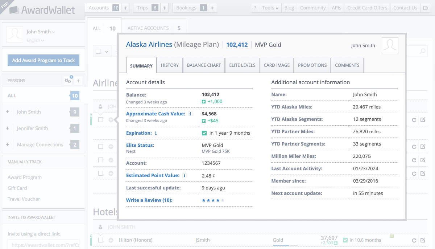Click the Write a Review (10) link
Viewport: 435px width, 249px height.
(x=149, y=200)
